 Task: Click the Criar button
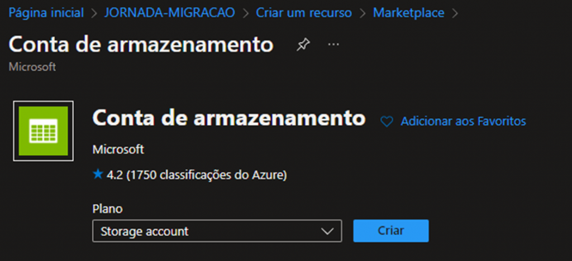click(x=390, y=231)
